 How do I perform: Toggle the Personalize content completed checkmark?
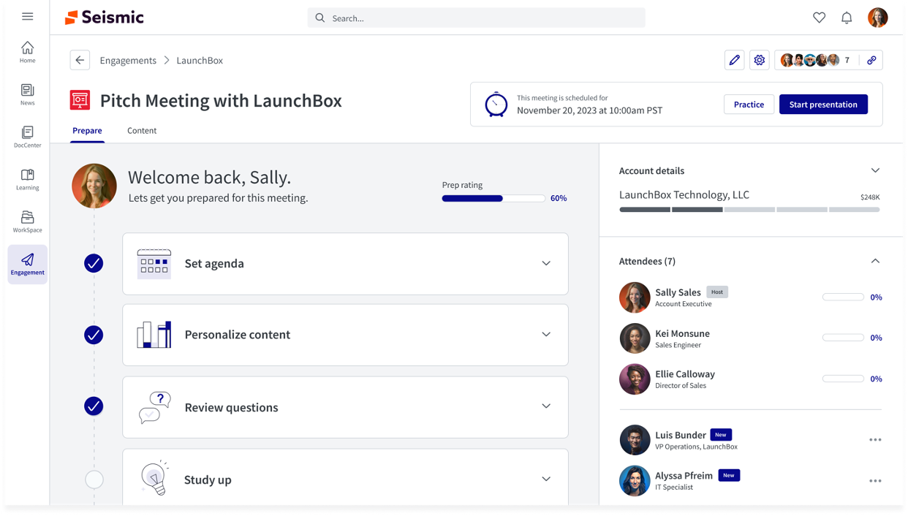click(94, 335)
